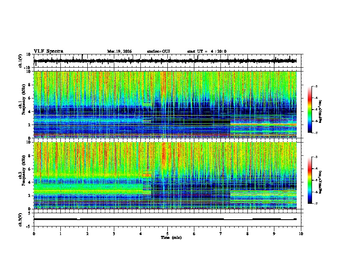Screen dimensions: 339x262
Task: Click time axis tick label "9"
Action: [274, 234]
